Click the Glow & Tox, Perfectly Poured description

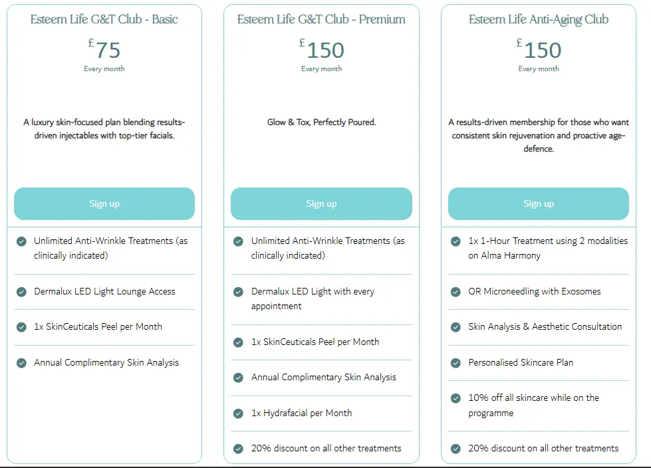coord(321,122)
